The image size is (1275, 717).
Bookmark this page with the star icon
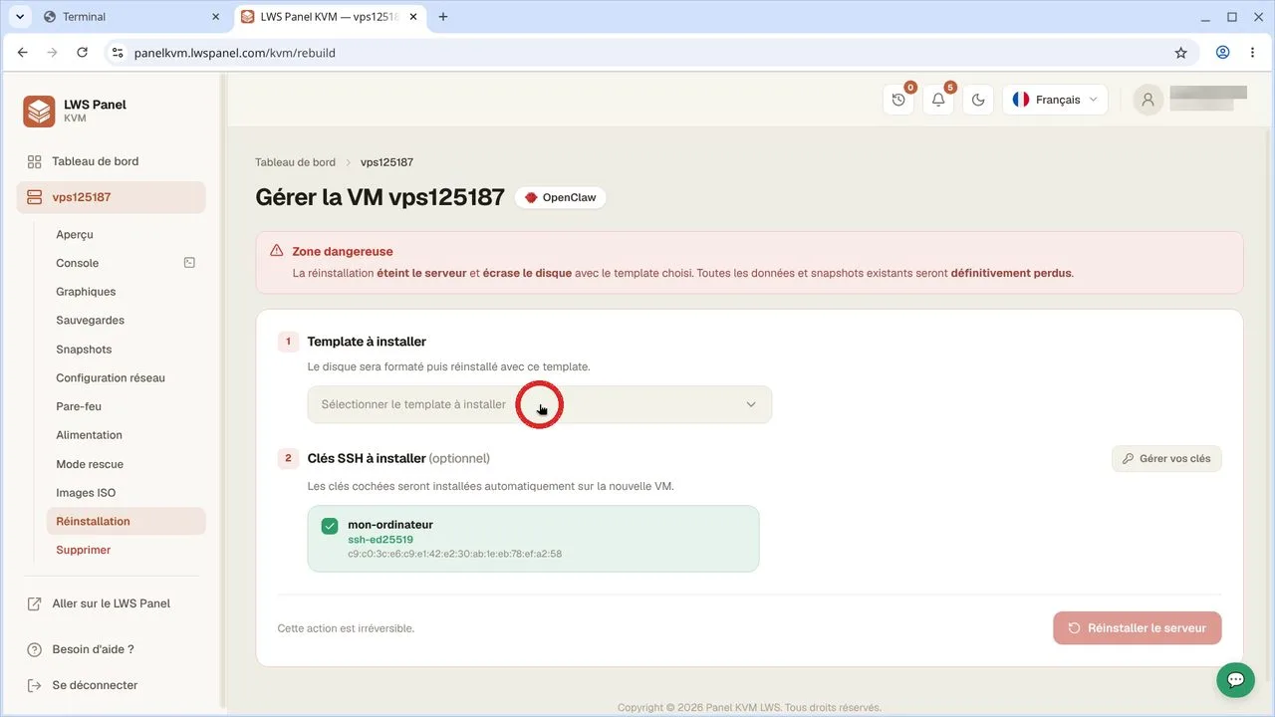click(x=1181, y=53)
